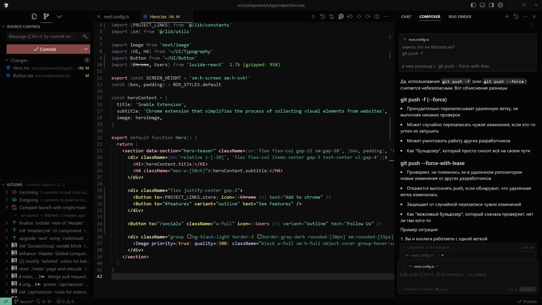Switch to the COMPOSER tab
542x305 pixels.
[430, 17]
